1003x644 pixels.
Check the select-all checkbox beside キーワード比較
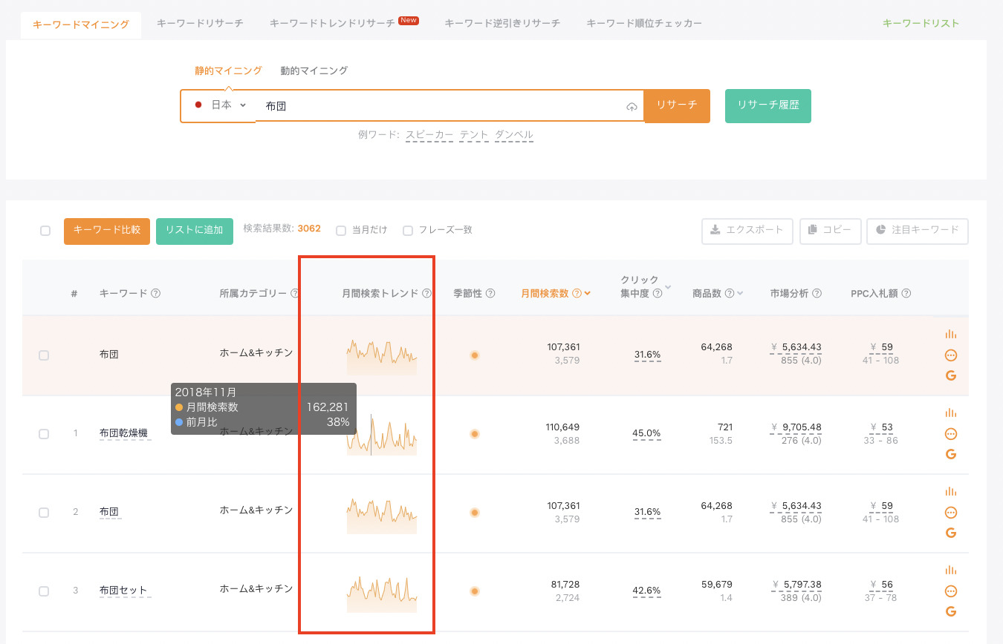[45, 231]
